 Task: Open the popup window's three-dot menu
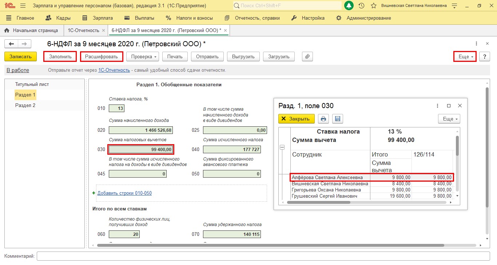437,106
